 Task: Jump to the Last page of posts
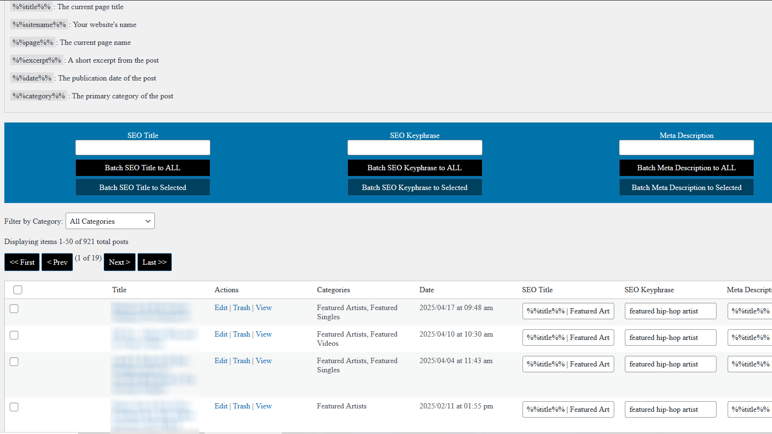[x=154, y=262]
